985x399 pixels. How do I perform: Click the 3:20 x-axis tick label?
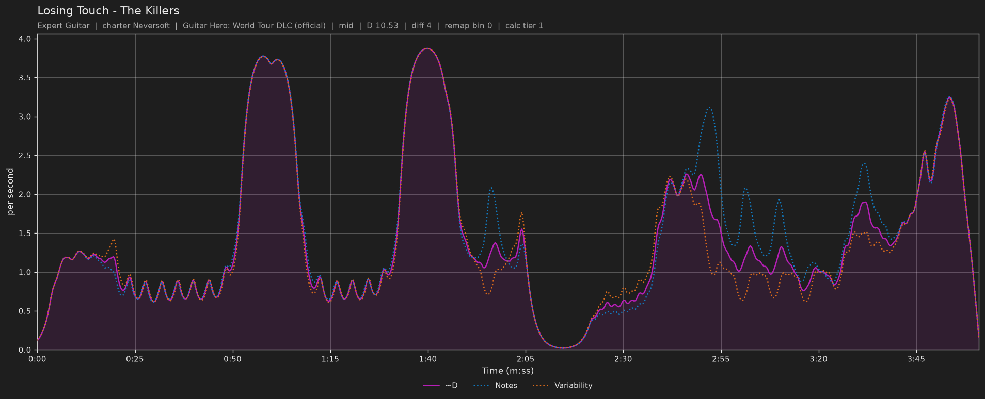(818, 359)
